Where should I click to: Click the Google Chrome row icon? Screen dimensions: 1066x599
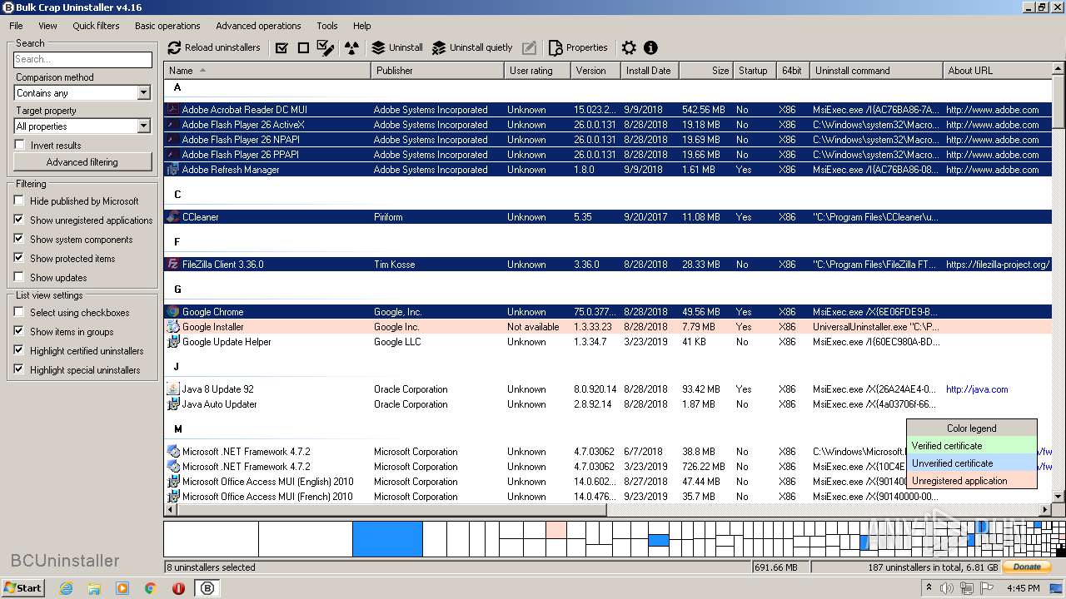tap(173, 312)
